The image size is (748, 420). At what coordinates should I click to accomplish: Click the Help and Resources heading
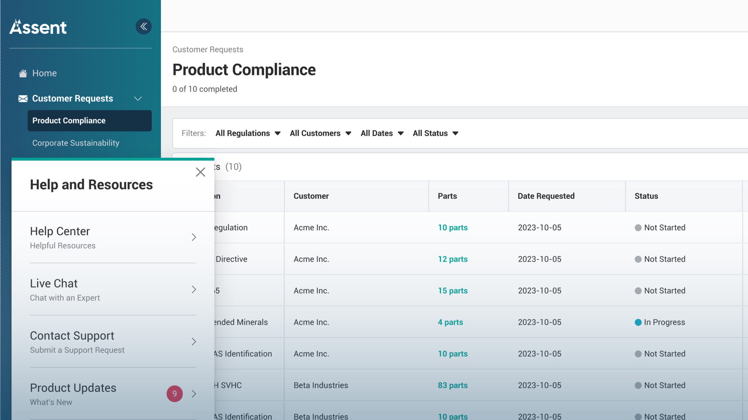pyautogui.click(x=91, y=185)
